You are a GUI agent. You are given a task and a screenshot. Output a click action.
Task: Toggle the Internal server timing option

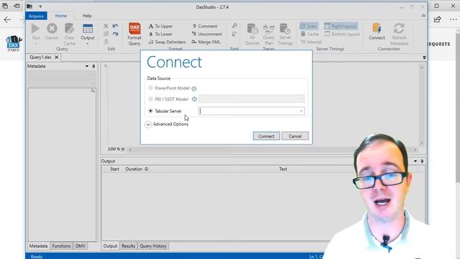pyautogui.click(x=311, y=42)
